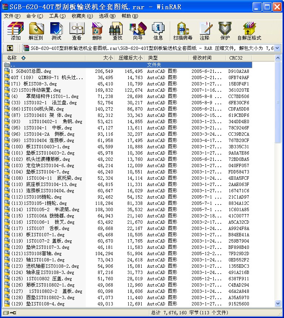The height and width of the screenshot is (318, 284).
Task: Launch the 向导 (Wizard) tool
Action: coord(138,31)
